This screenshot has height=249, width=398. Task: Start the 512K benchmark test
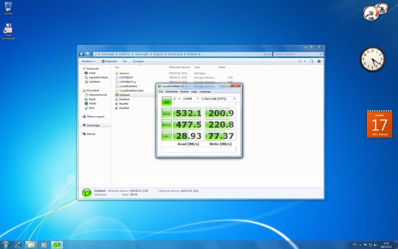pyautogui.click(x=167, y=124)
